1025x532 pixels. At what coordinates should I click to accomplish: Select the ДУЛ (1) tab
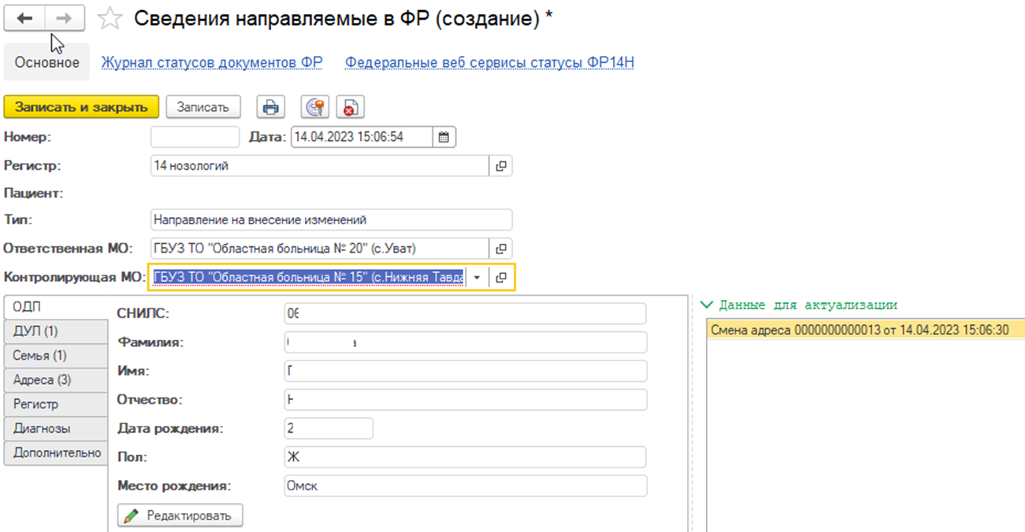tap(35, 331)
